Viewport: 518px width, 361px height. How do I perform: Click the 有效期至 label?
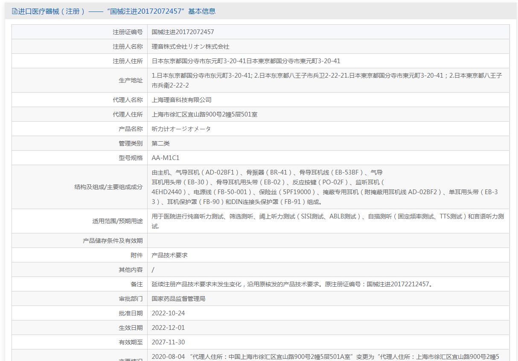coord(131,342)
